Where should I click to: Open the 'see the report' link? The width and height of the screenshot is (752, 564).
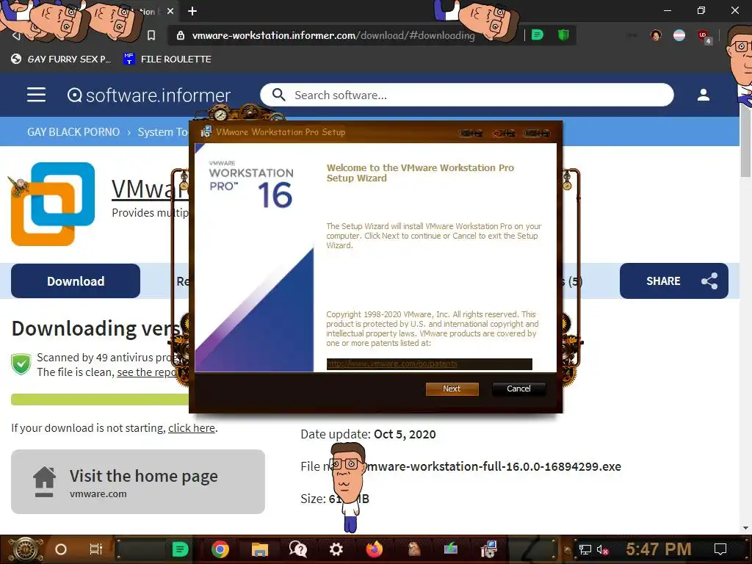(148, 372)
